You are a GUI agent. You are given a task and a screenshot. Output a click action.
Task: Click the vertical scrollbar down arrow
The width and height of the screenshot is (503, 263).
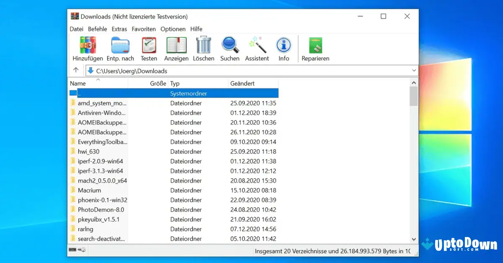[x=414, y=239]
